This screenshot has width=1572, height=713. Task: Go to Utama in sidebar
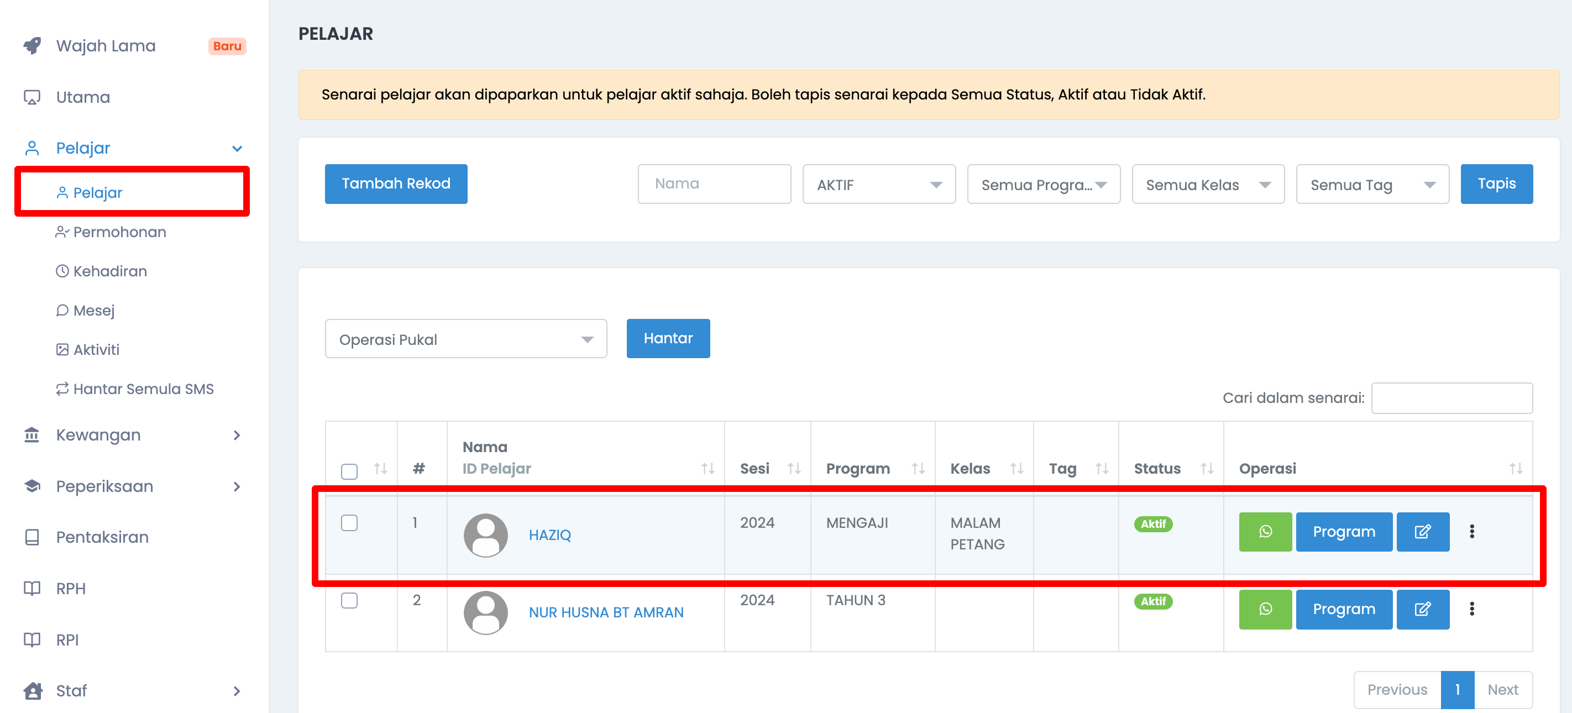(83, 97)
